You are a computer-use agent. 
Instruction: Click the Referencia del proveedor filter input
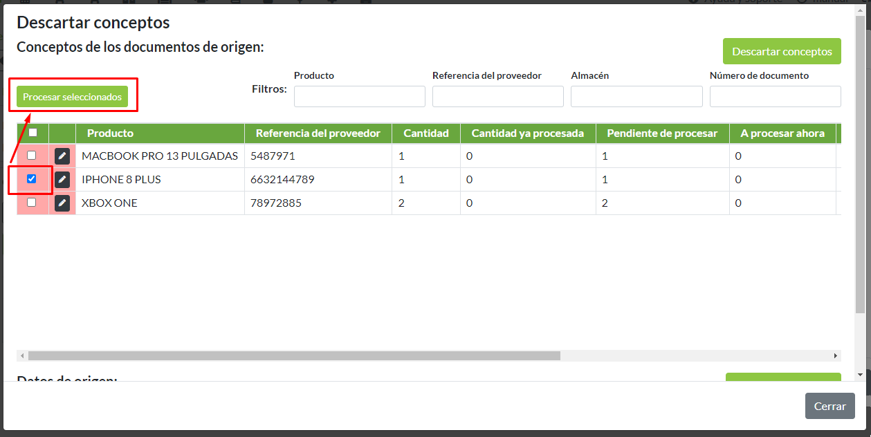click(497, 97)
